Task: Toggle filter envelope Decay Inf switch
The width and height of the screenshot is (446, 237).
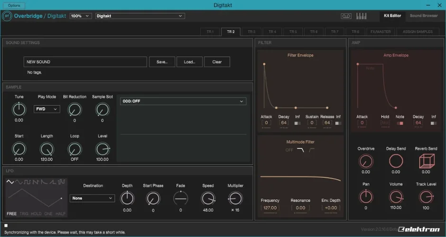Action: pyautogui.click(x=297, y=123)
